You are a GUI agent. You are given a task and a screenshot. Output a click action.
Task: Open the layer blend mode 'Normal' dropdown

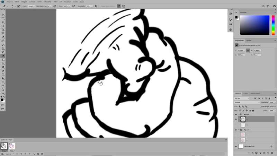click(x=247, y=102)
